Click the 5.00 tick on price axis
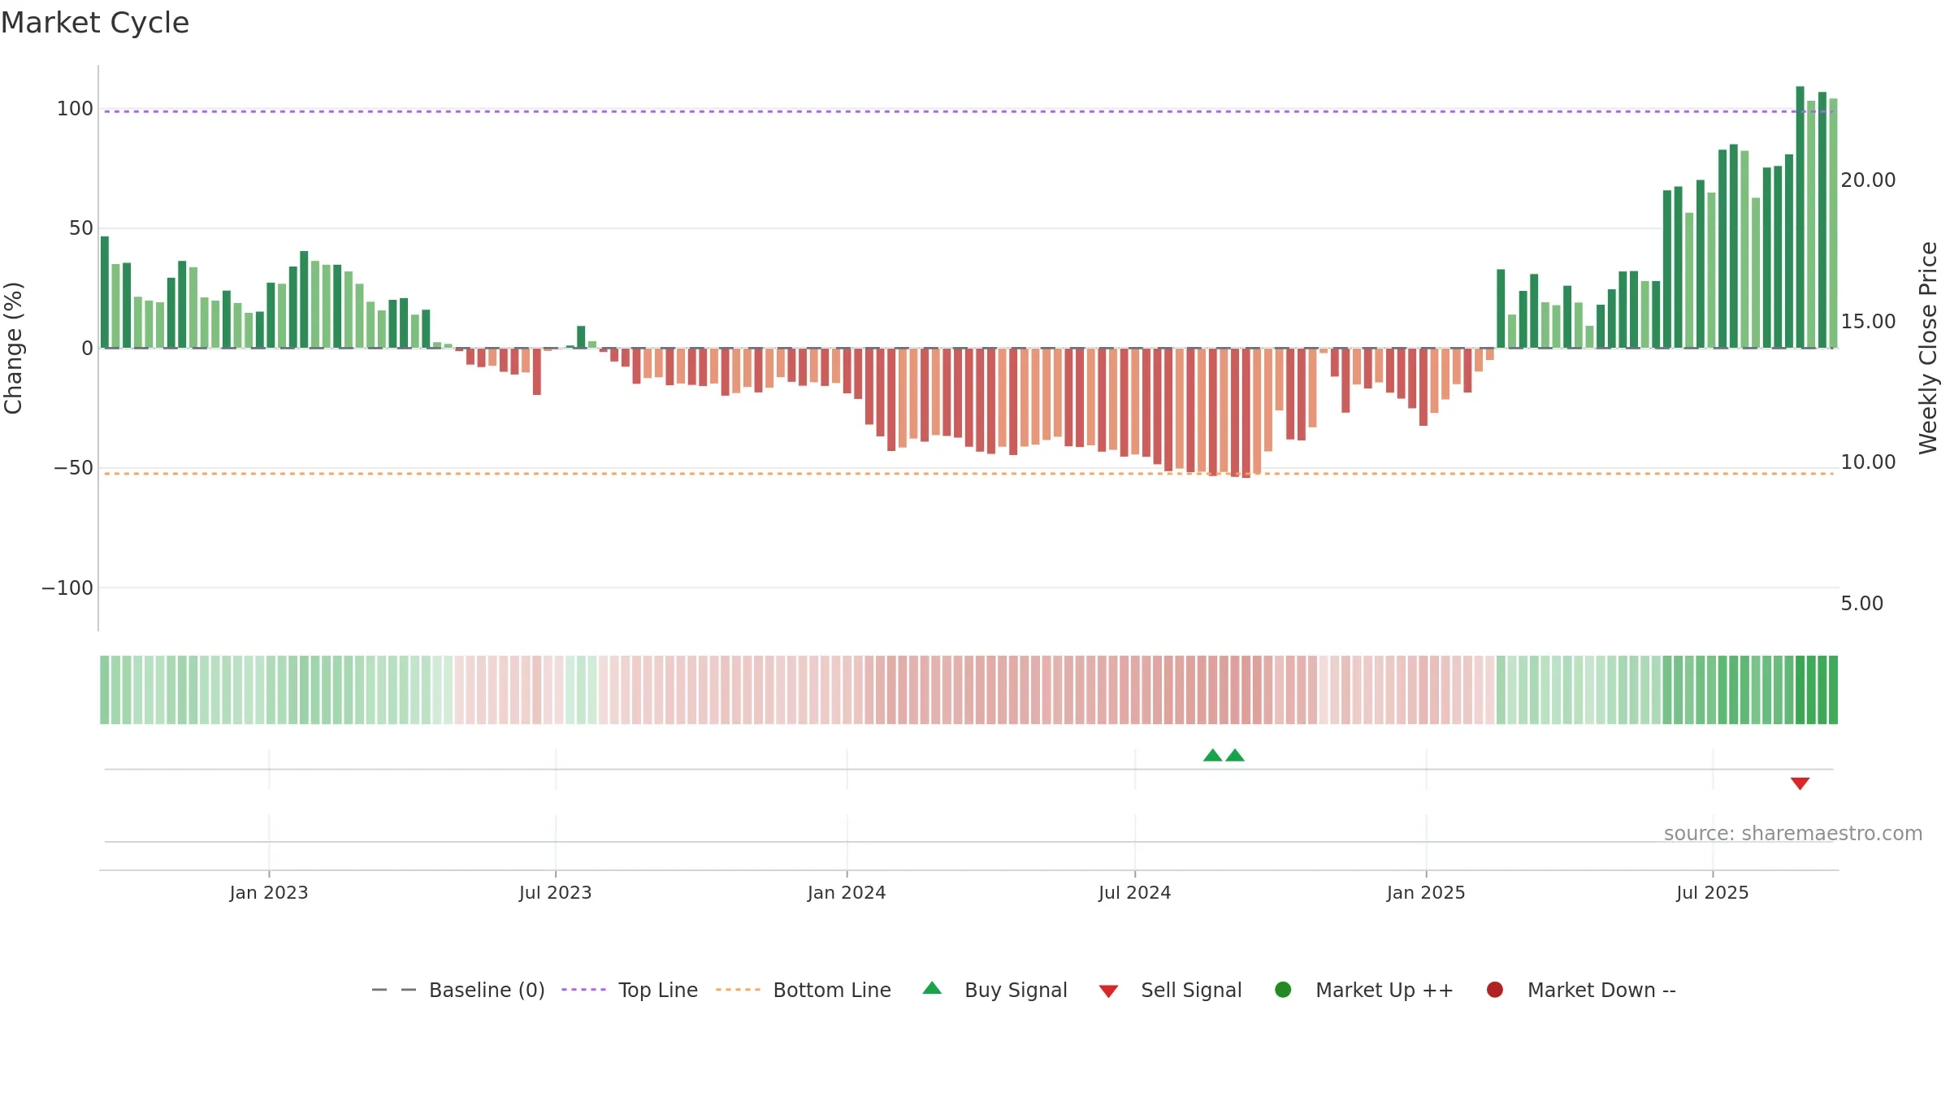The image size is (1950, 1097). 1861,604
